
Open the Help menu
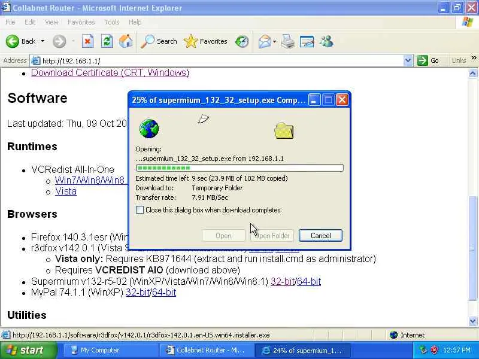(x=135, y=22)
